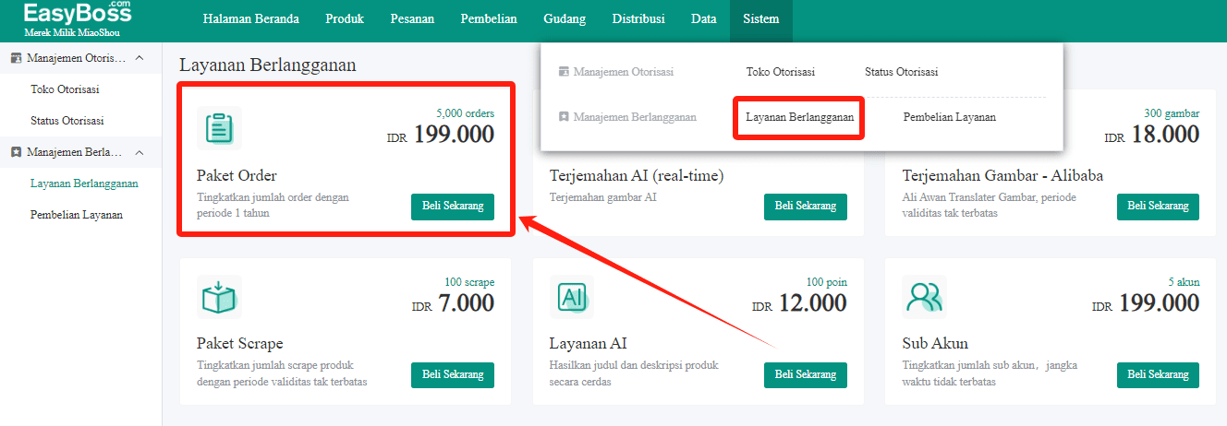Click Beli Sekarang for Paket Scrape
The width and height of the screenshot is (1227, 426).
tap(453, 375)
